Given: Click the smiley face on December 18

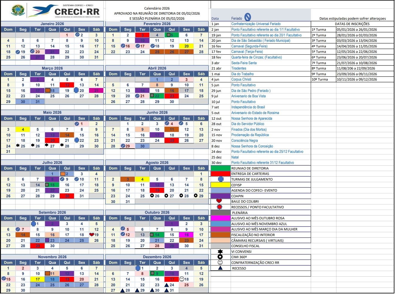Looking at the screenshot, I should [182, 279].
